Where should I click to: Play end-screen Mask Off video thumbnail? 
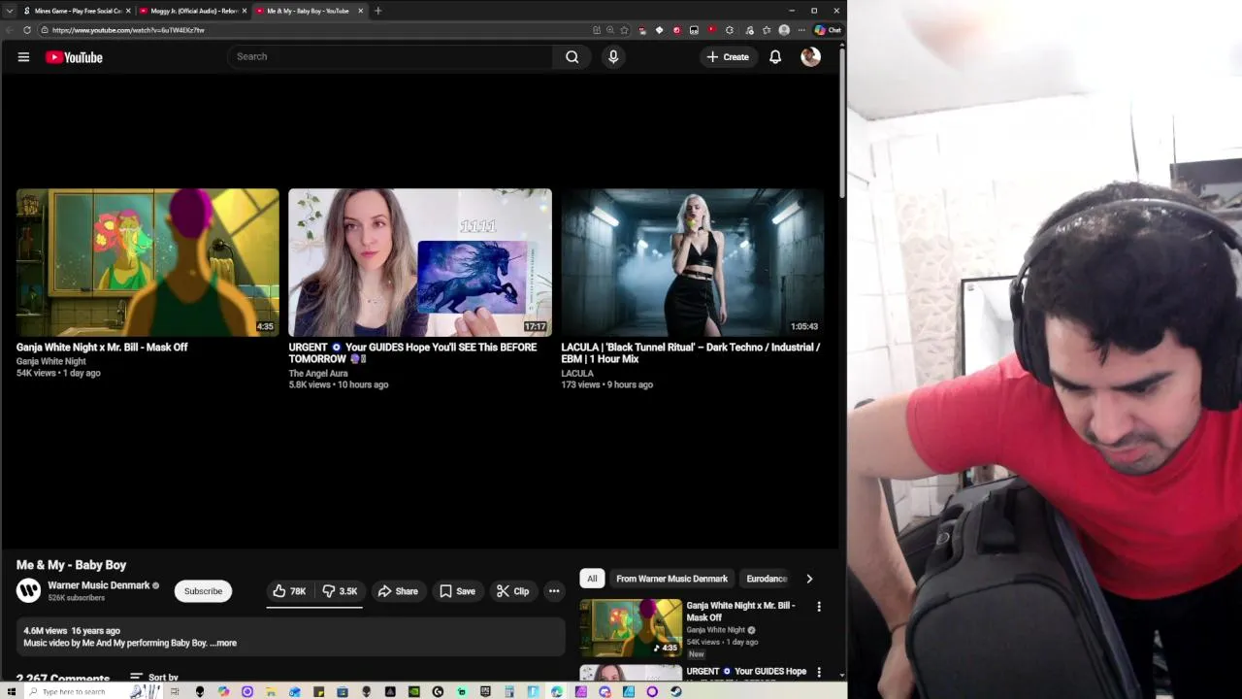point(147,262)
